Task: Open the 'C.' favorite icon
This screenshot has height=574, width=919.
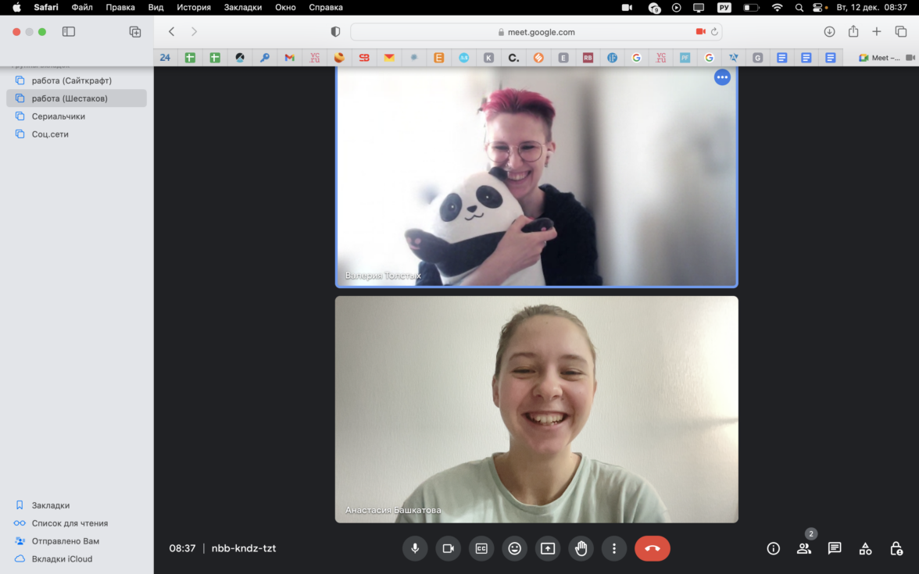Action: [x=513, y=58]
